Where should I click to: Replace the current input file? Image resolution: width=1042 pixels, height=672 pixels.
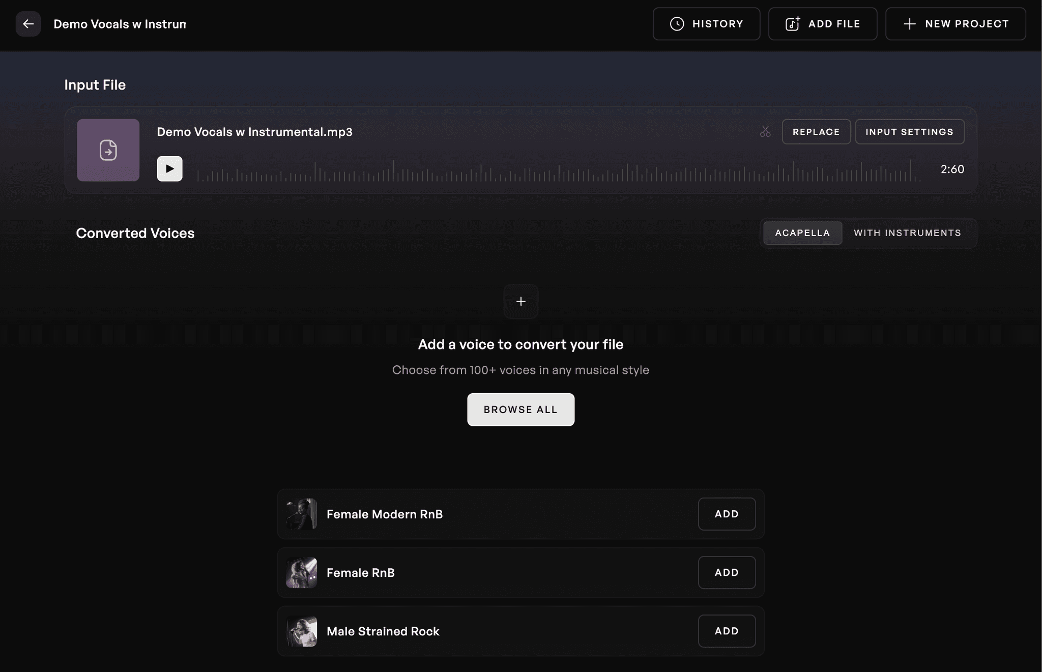816,131
